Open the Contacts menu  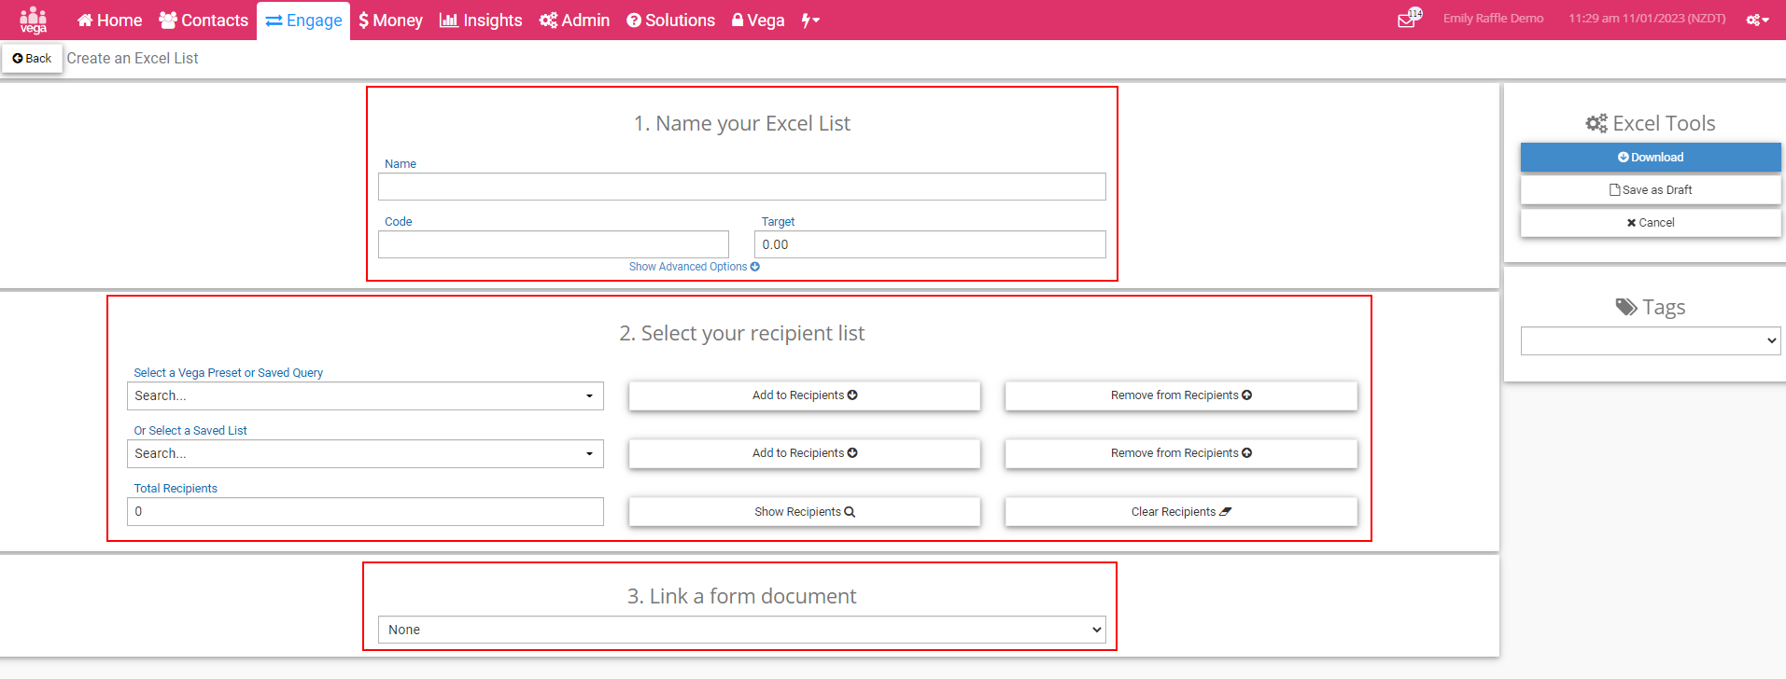[x=204, y=21]
